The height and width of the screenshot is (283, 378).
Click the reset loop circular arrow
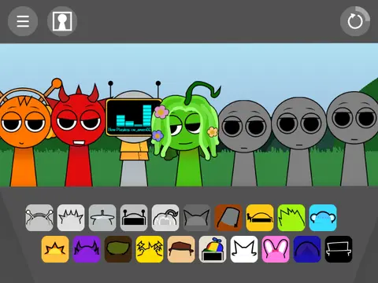355,21
